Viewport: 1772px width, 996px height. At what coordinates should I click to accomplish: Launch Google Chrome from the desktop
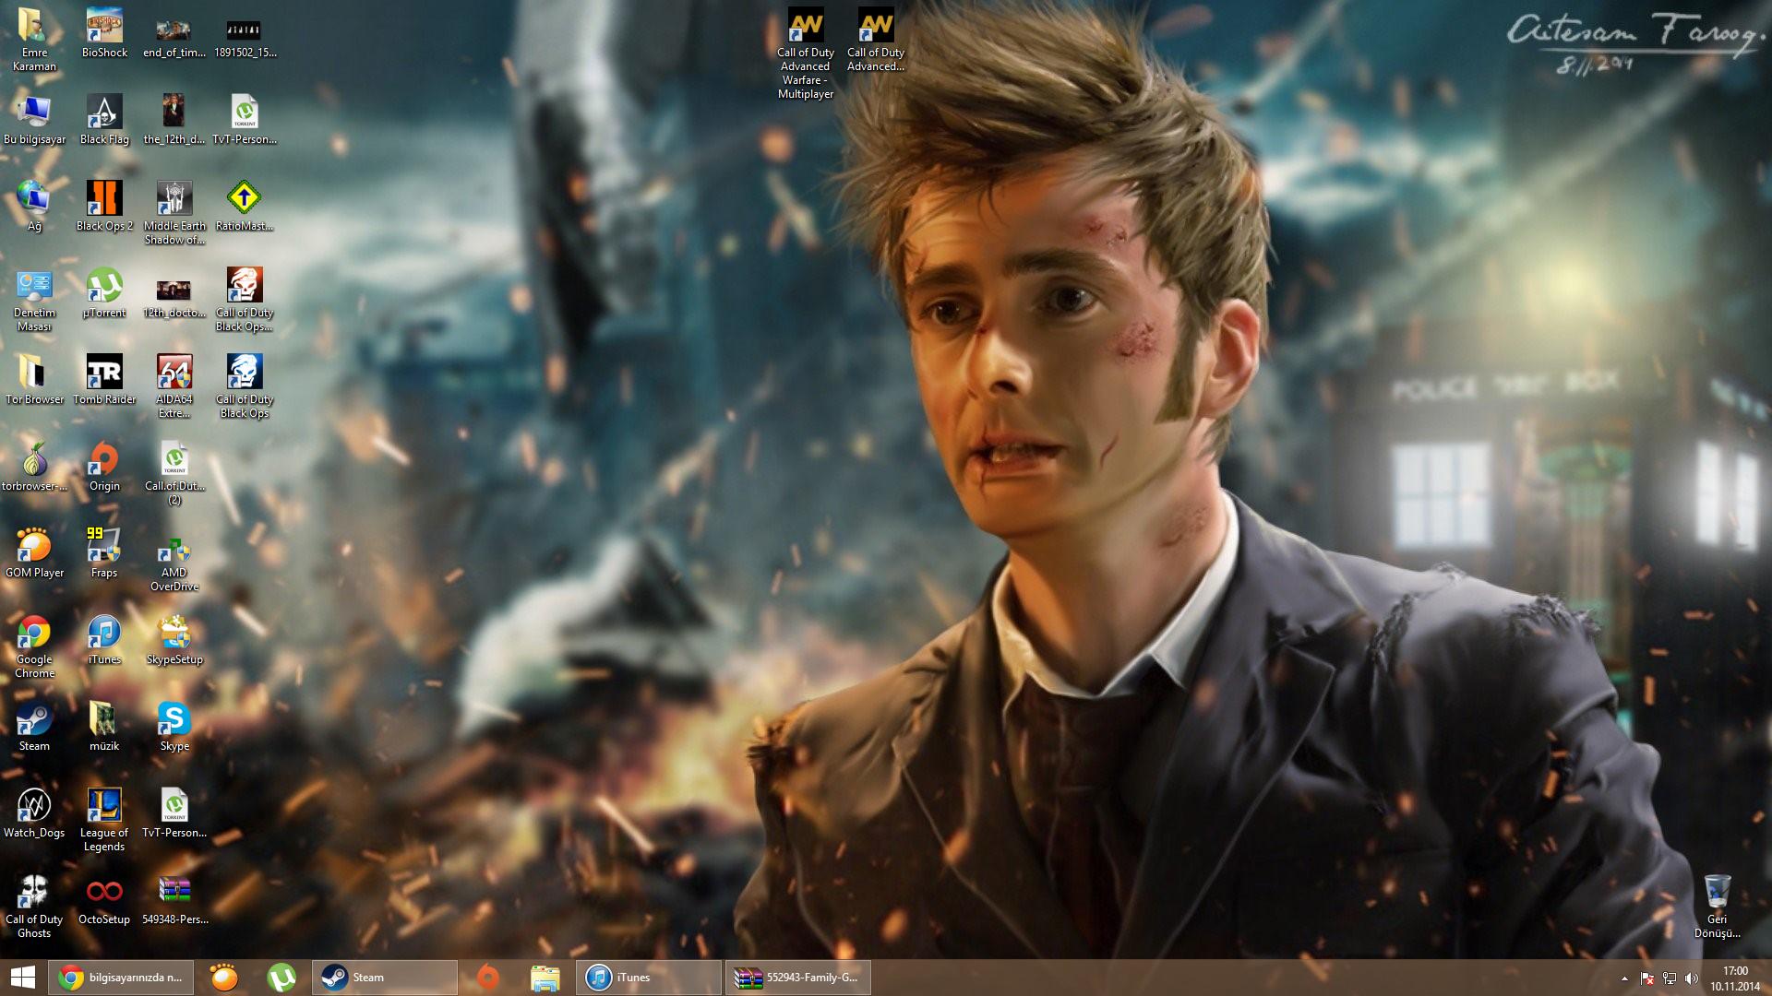pos(34,646)
